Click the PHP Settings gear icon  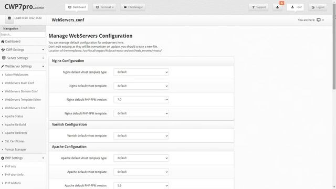click(3, 158)
